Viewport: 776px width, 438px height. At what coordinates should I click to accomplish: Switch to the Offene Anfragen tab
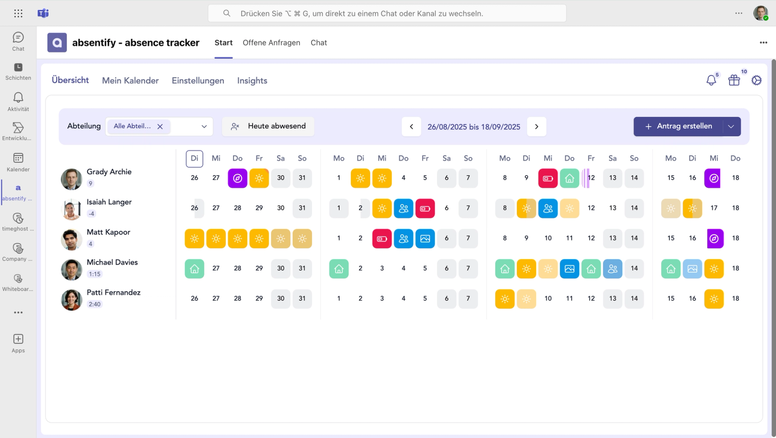271,43
